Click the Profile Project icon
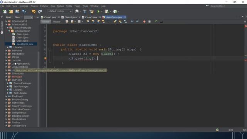 tap(115, 12)
